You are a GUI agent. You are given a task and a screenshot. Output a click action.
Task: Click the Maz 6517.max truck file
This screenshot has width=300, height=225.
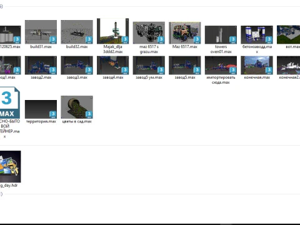(x=185, y=32)
